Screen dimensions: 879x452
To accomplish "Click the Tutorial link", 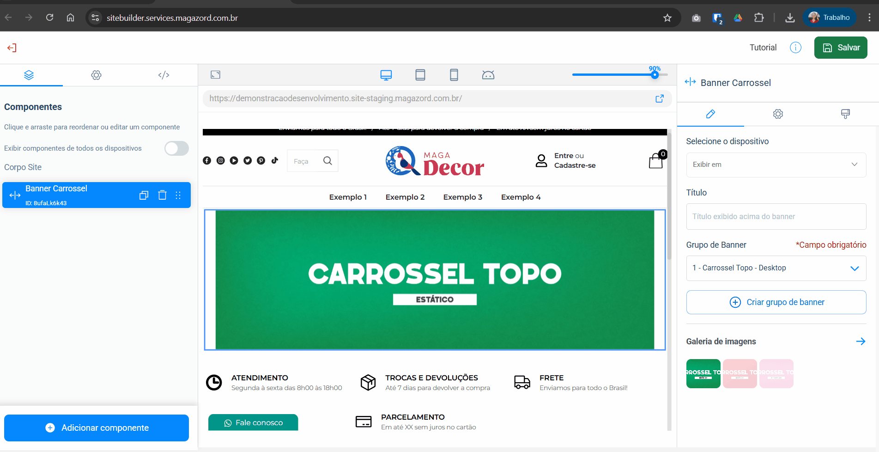I will (x=763, y=48).
